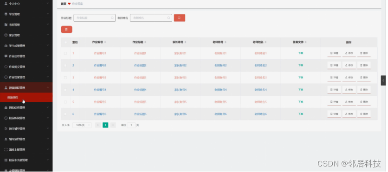Viewport: 388px width, 172px height.
Task: Sort by 答案文件 column arrows
Action: [305, 42]
